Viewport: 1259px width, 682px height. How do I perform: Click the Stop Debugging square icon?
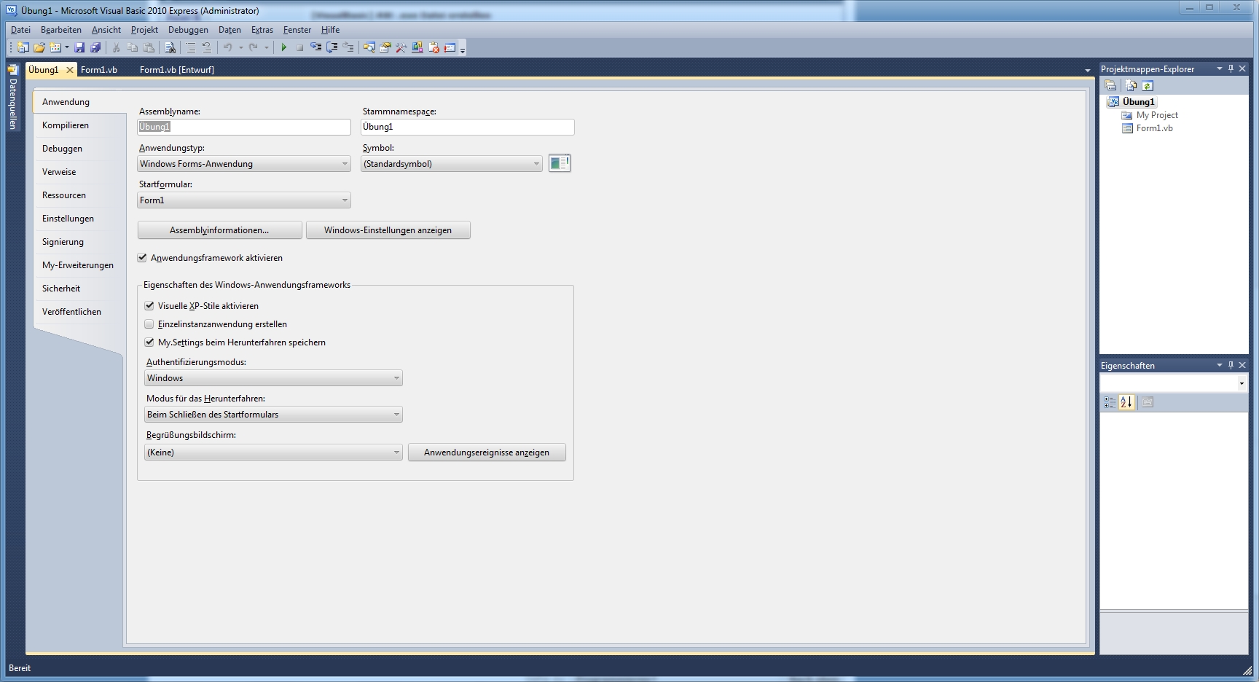(299, 47)
